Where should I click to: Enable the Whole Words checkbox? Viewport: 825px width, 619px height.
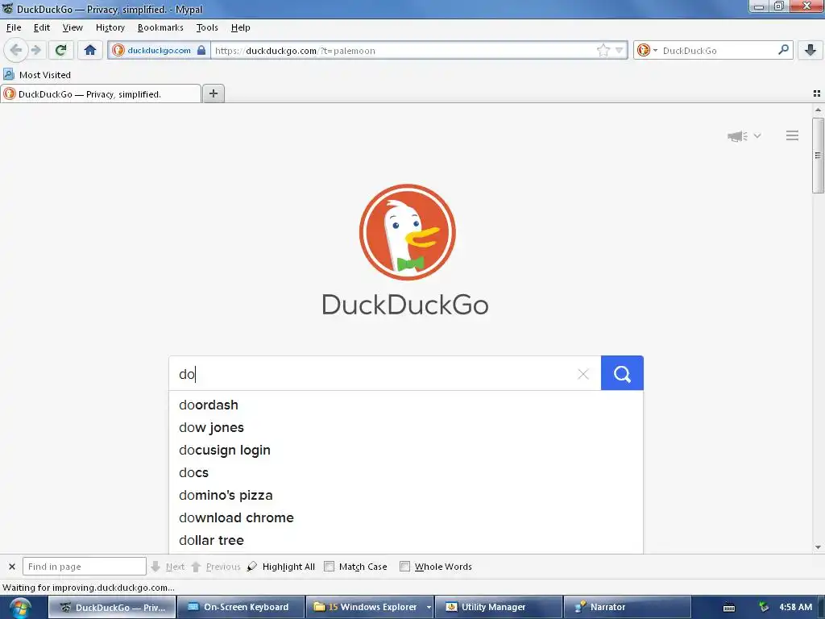(404, 567)
